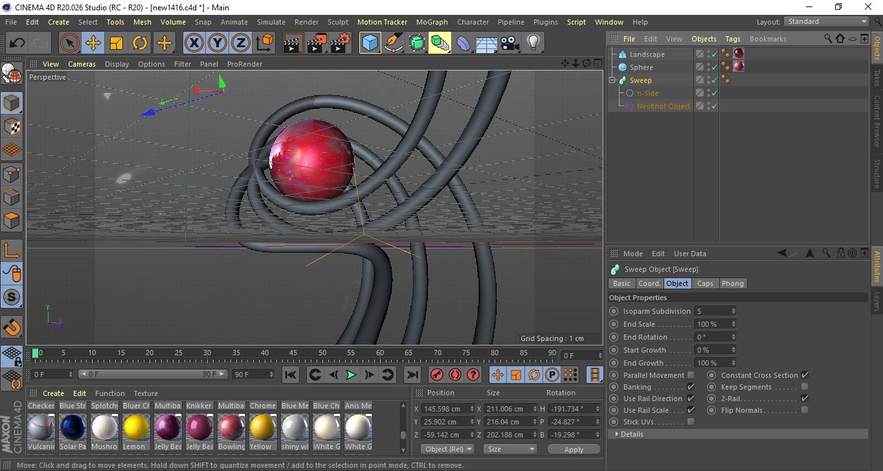Click the Apply button
This screenshot has height=471, width=883.
(574, 449)
